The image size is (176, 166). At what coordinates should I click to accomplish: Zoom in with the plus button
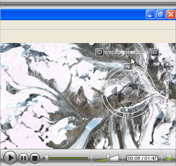click(167, 64)
